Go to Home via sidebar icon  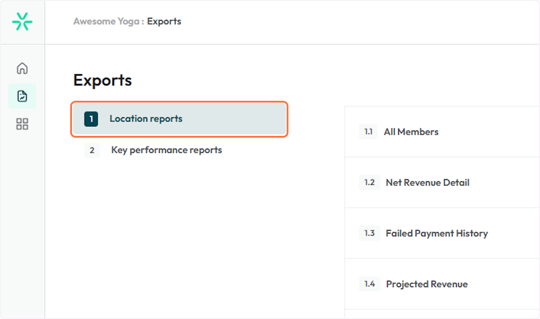point(22,68)
